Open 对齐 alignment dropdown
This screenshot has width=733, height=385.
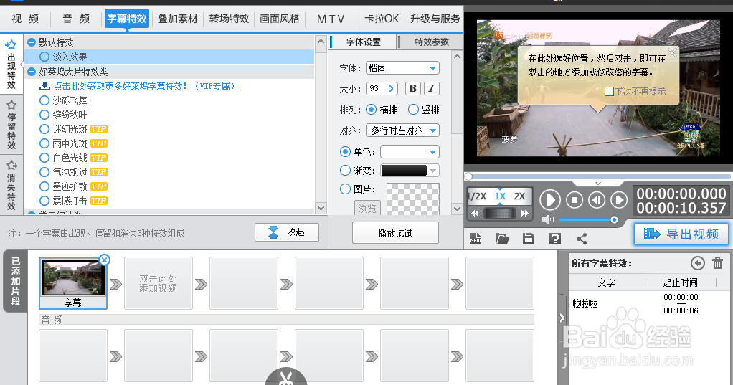coord(402,130)
